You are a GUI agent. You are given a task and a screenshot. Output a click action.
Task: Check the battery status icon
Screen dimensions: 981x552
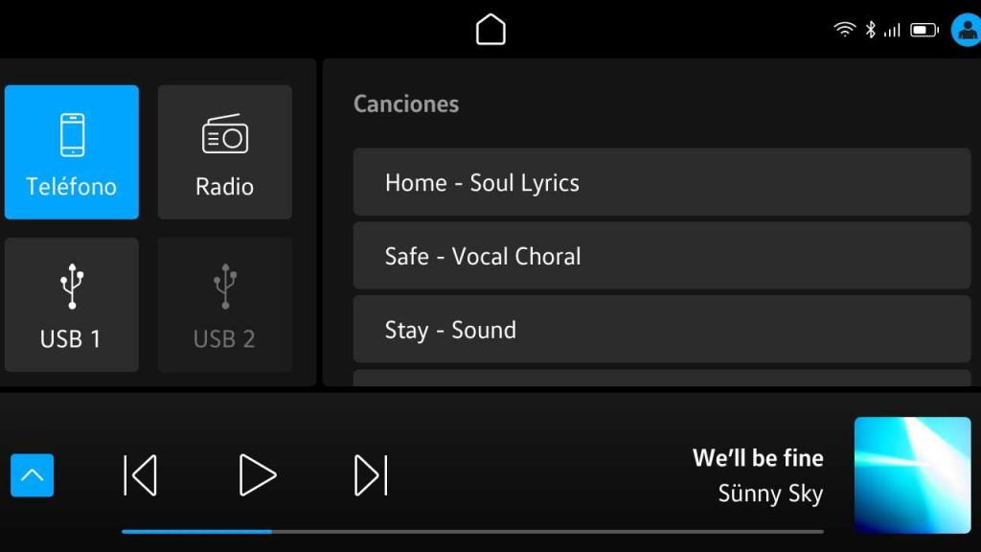(x=924, y=30)
